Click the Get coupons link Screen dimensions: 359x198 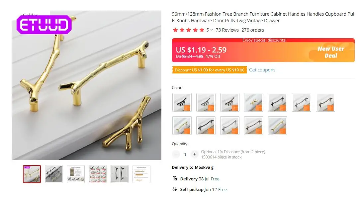point(262,70)
